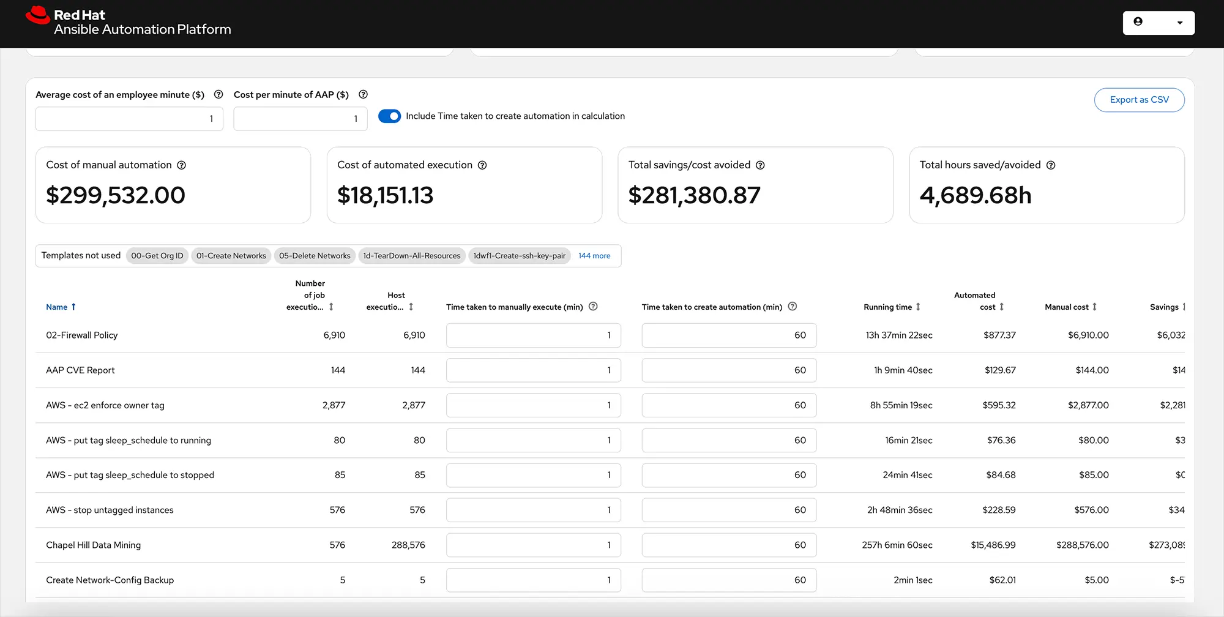The width and height of the screenshot is (1224, 617).
Task: Open the user account icon
Action: coord(1138,21)
